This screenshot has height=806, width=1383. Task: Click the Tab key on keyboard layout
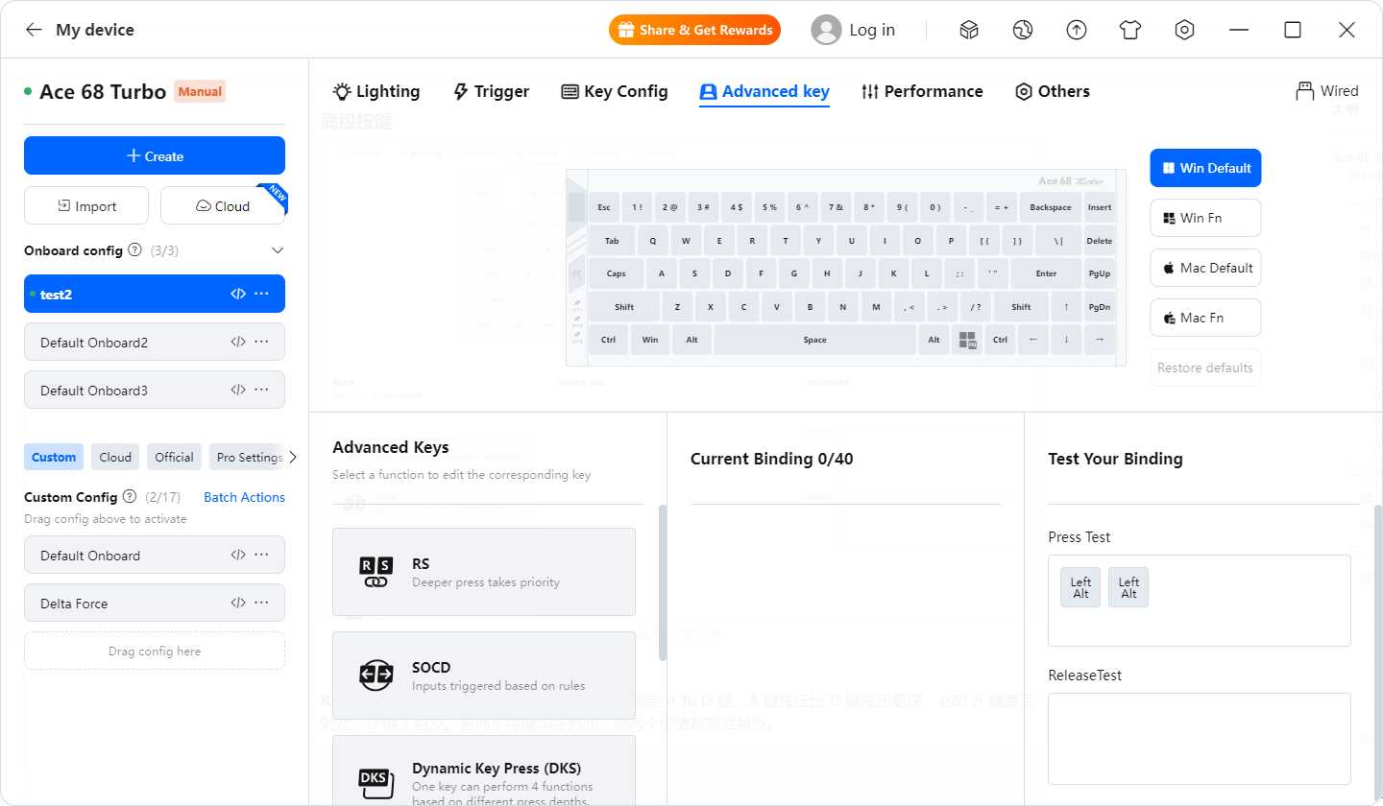click(612, 241)
